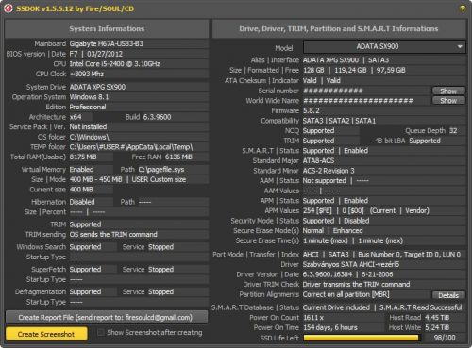Click Driver transmits the TRIM command text
Image resolution: width=472 pixels, height=348 pixels.
[x=356, y=285]
